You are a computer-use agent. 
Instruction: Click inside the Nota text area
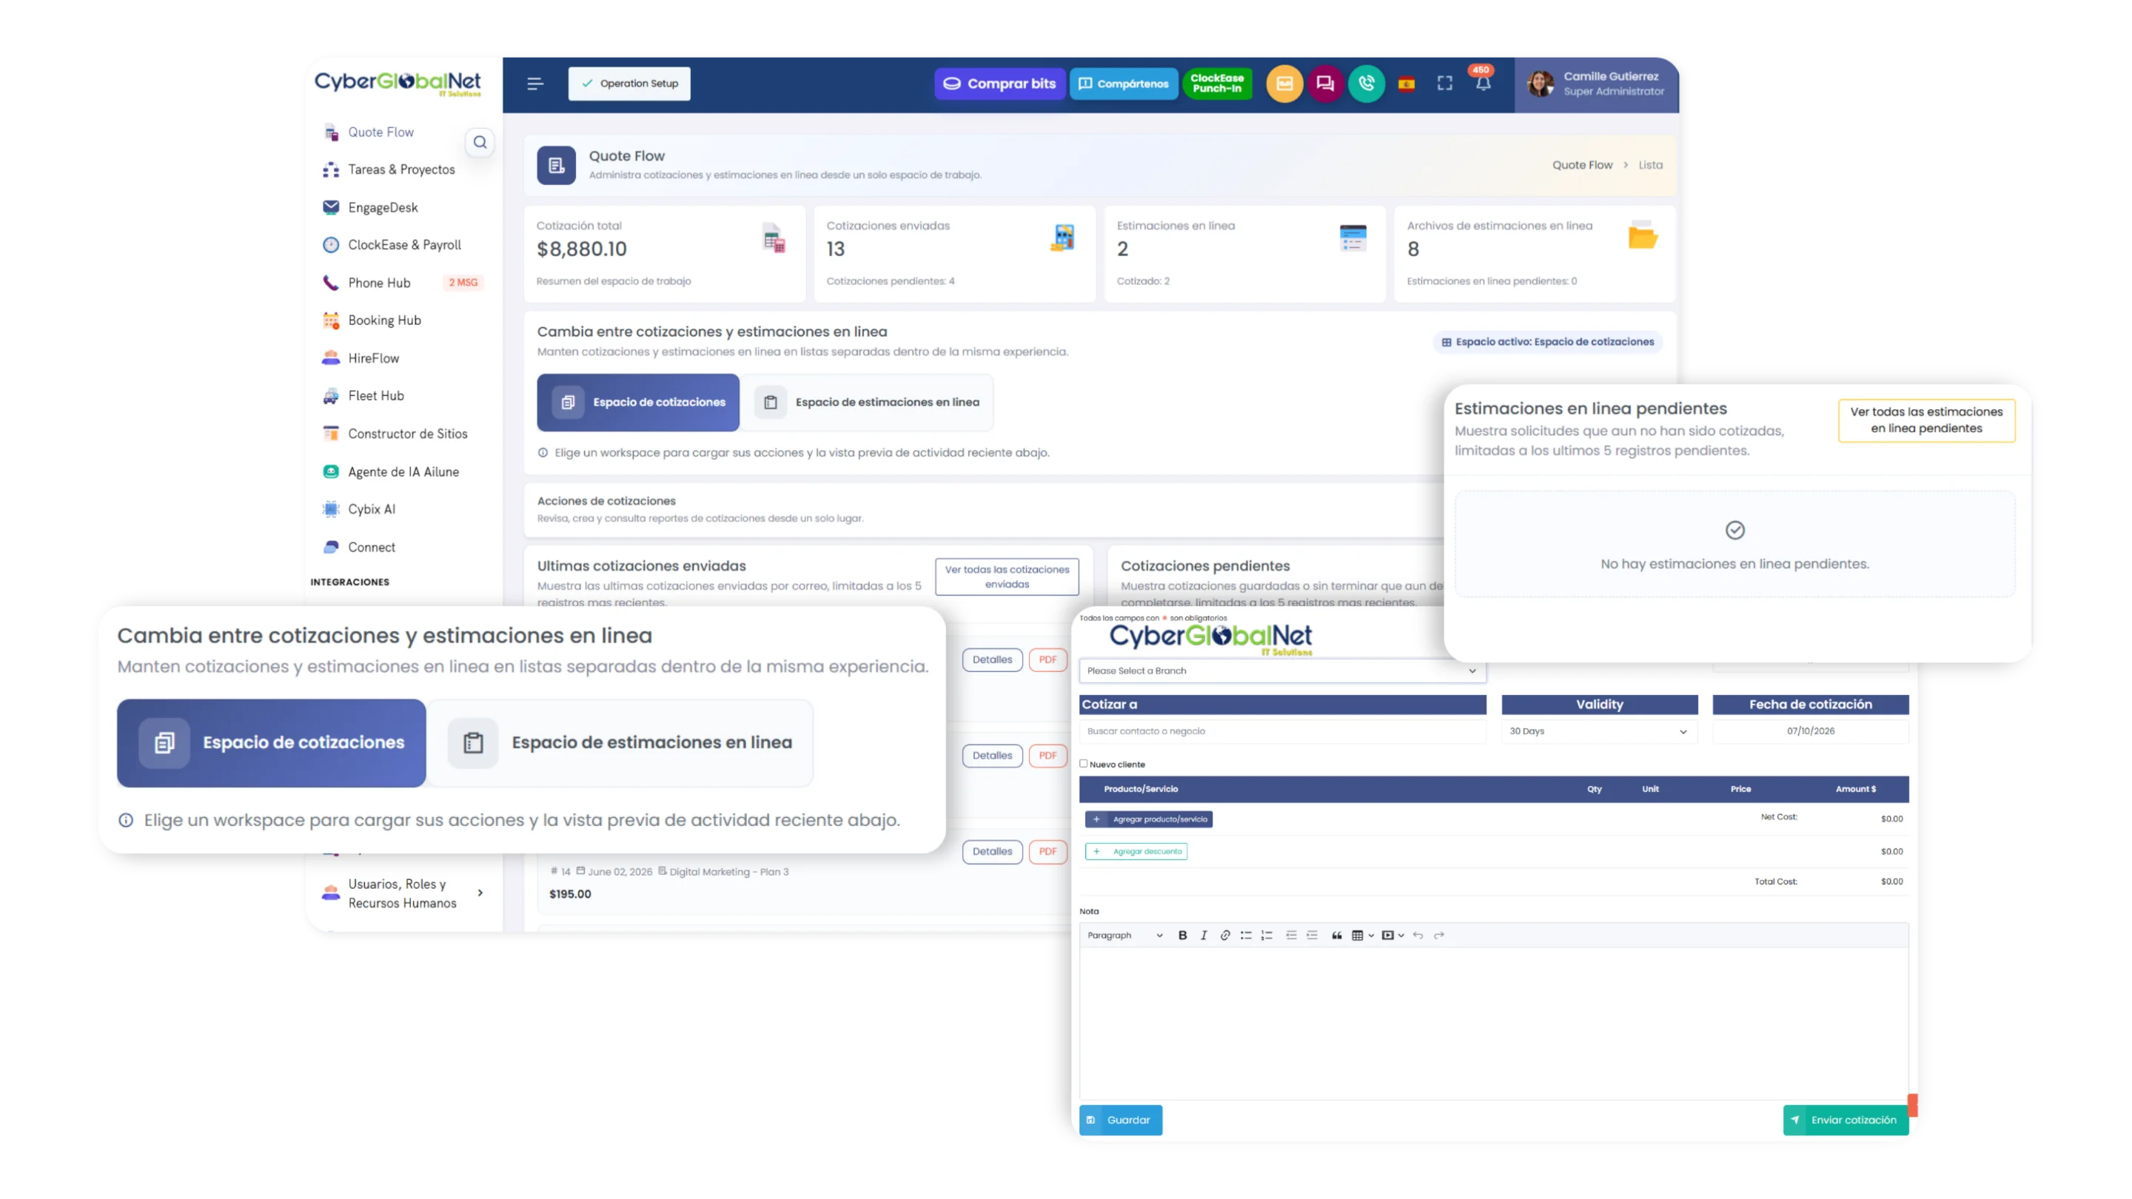[x=1494, y=1023]
